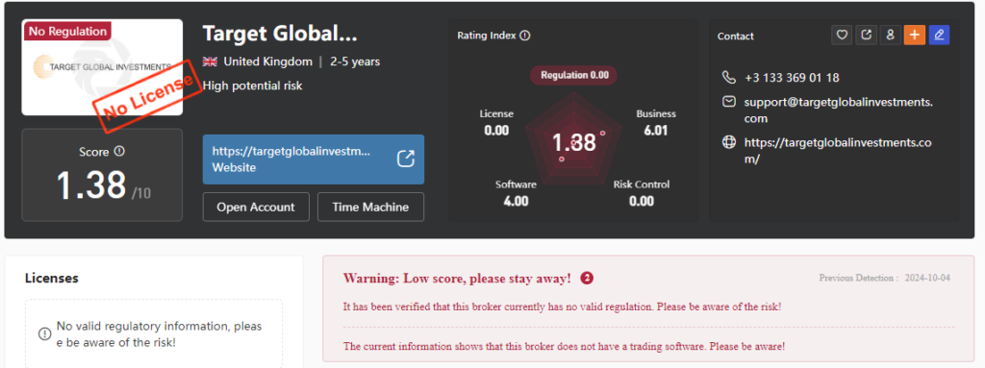
Task: Visit the blue targetglobalinvestm... Website button
Action: tap(314, 159)
